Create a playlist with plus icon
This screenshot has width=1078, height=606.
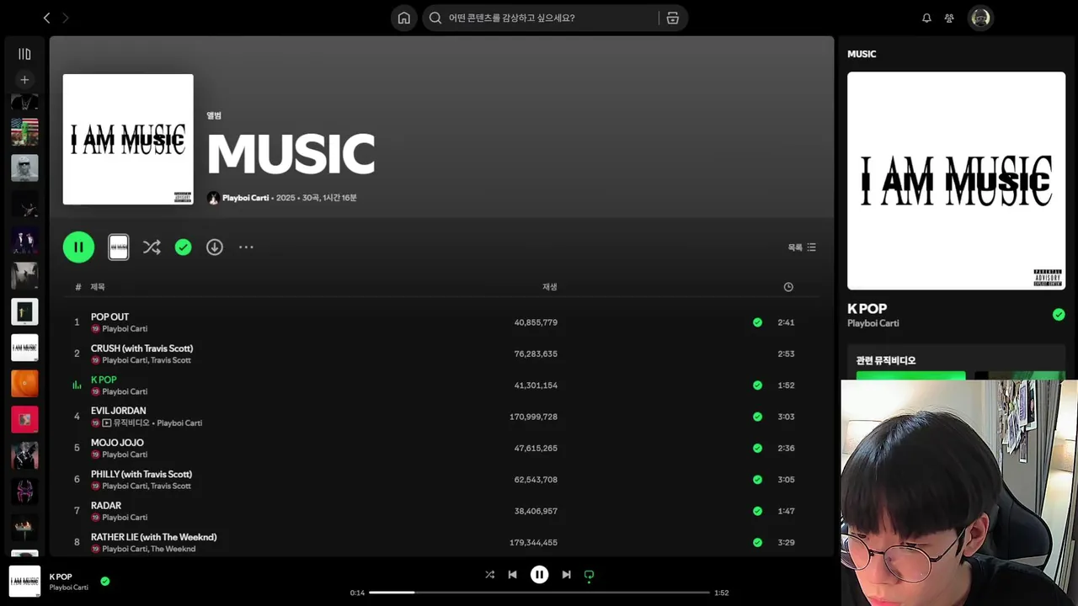[x=24, y=80]
